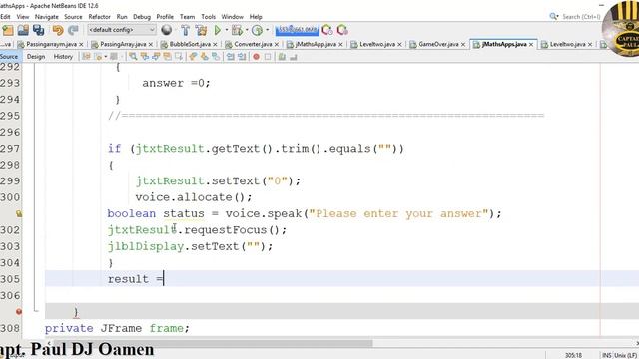This screenshot has width=639, height=359.
Task: Close the BubbleSort.java tab
Action: [215, 44]
